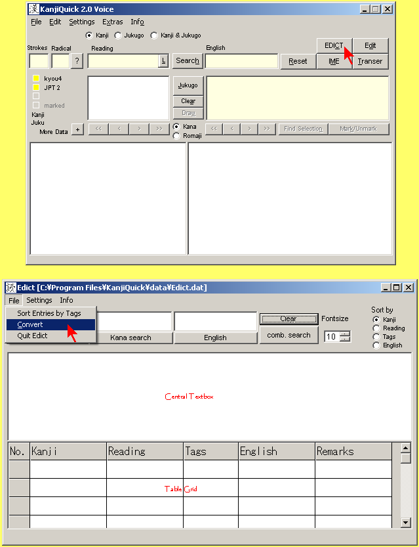
Task: Open the radical help question mark button
Action: coord(77,62)
